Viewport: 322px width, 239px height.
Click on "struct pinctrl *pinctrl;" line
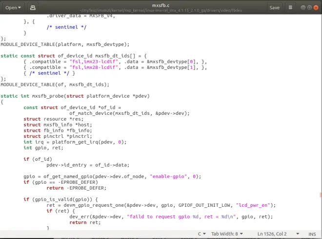pyautogui.click(x=58, y=136)
